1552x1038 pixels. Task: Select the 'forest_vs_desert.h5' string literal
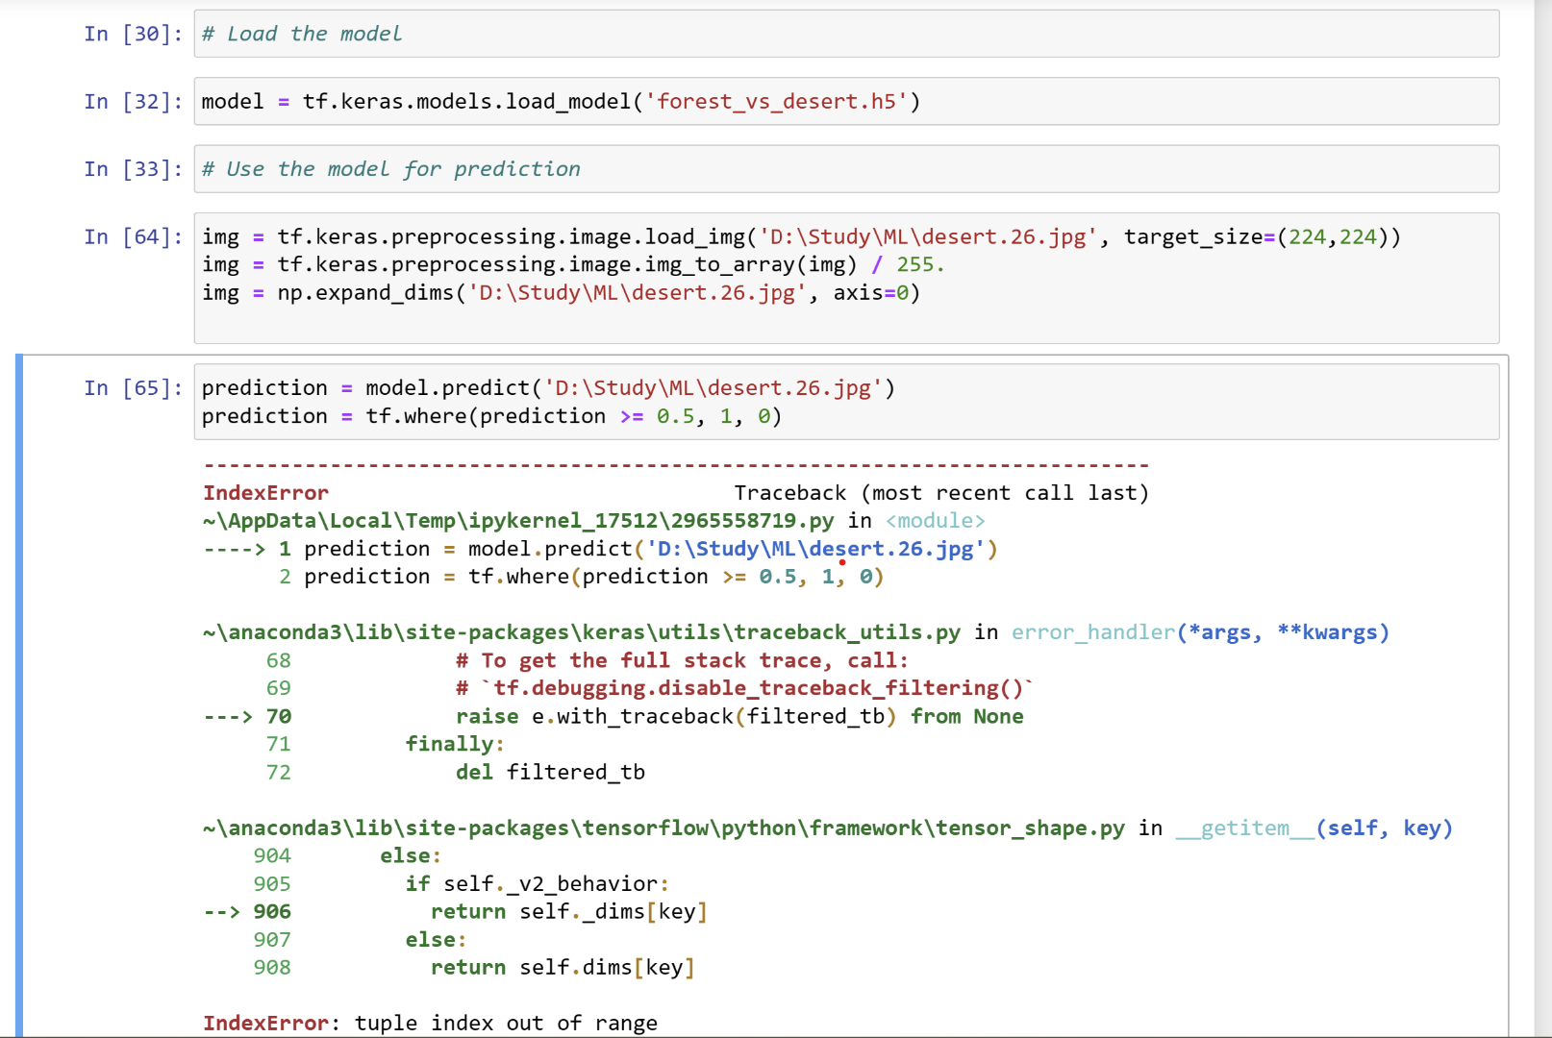pyautogui.click(x=781, y=101)
